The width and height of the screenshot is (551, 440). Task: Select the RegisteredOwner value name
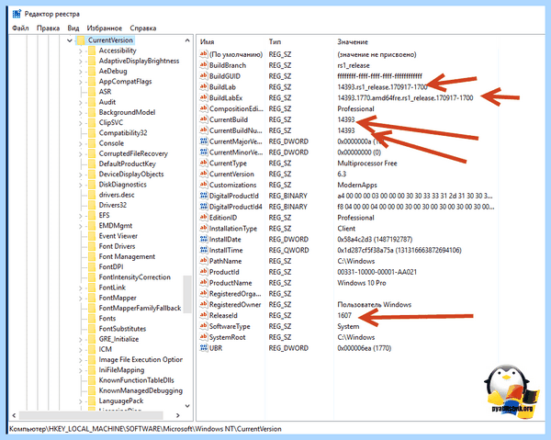[x=235, y=304]
